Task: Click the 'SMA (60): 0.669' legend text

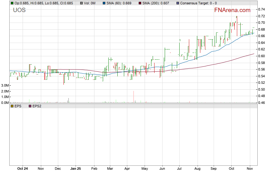Action: [x=118, y=3]
